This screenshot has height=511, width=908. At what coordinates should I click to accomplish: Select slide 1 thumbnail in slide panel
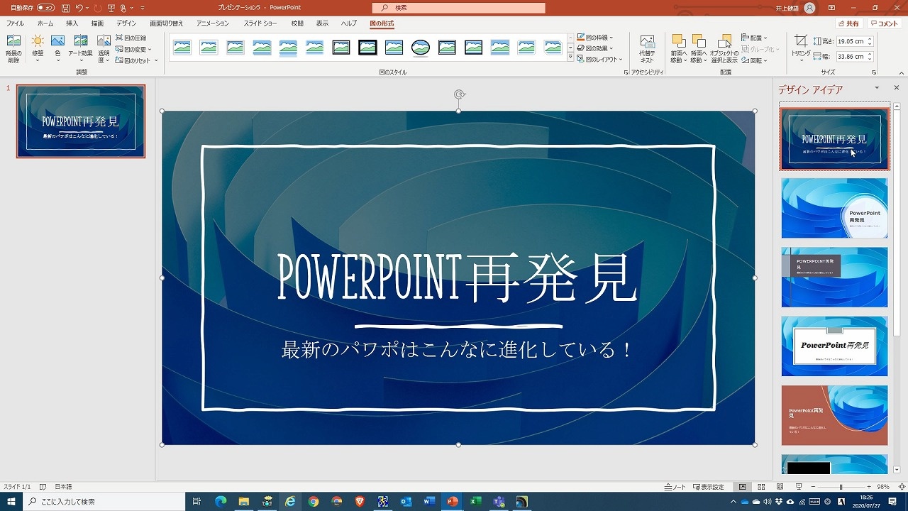(81, 121)
